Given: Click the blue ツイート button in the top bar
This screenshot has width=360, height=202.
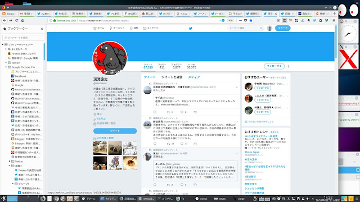Looking at the screenshot, I should pyautogui.click(x=282, y=28).
